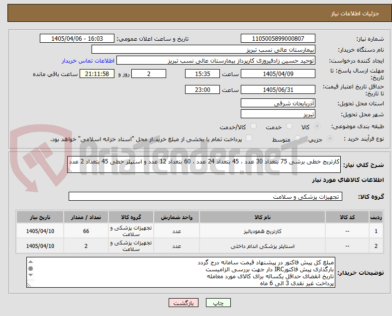Click the واحد شمارش column header
Screen dimensions: 392x316
click(177, 217)
